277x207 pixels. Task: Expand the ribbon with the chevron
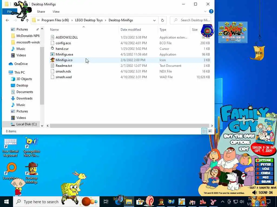click(x=205, y=11)
